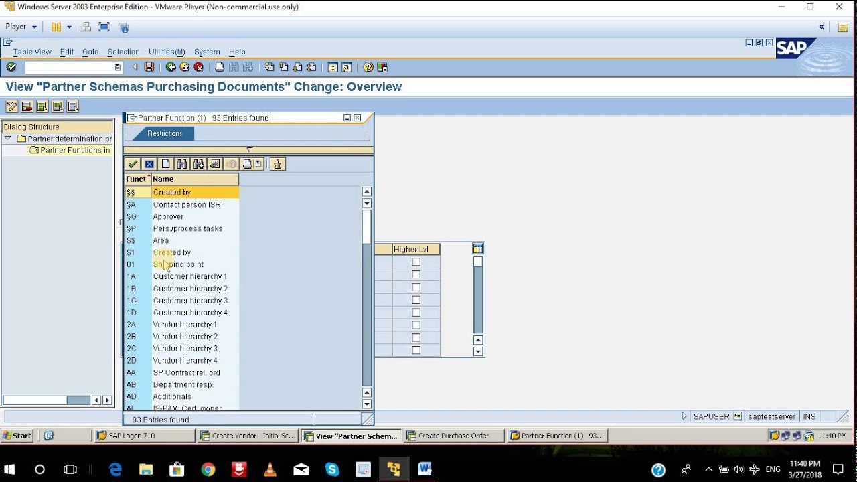Tick the fourth Higher Lvl checkbox
This screenshot has height=482, width=857.
(x=416, y=300)
